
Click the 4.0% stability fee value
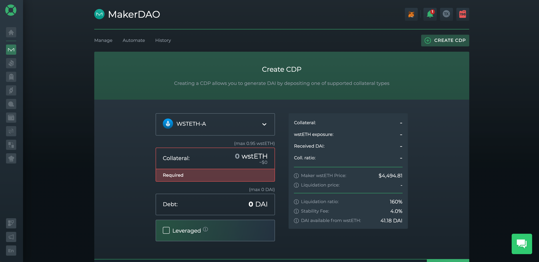[x=396, y=211]
